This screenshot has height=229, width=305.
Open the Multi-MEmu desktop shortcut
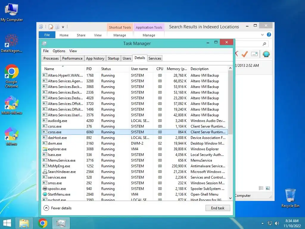(x=12, y=105)
